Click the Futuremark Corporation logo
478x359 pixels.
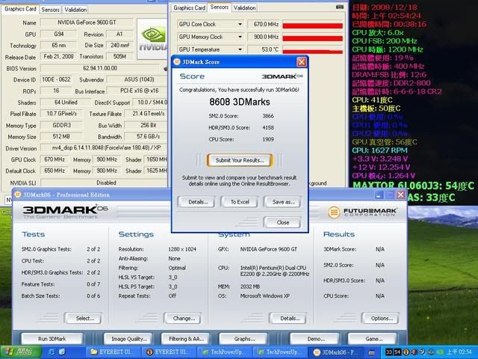click(362, 212)
